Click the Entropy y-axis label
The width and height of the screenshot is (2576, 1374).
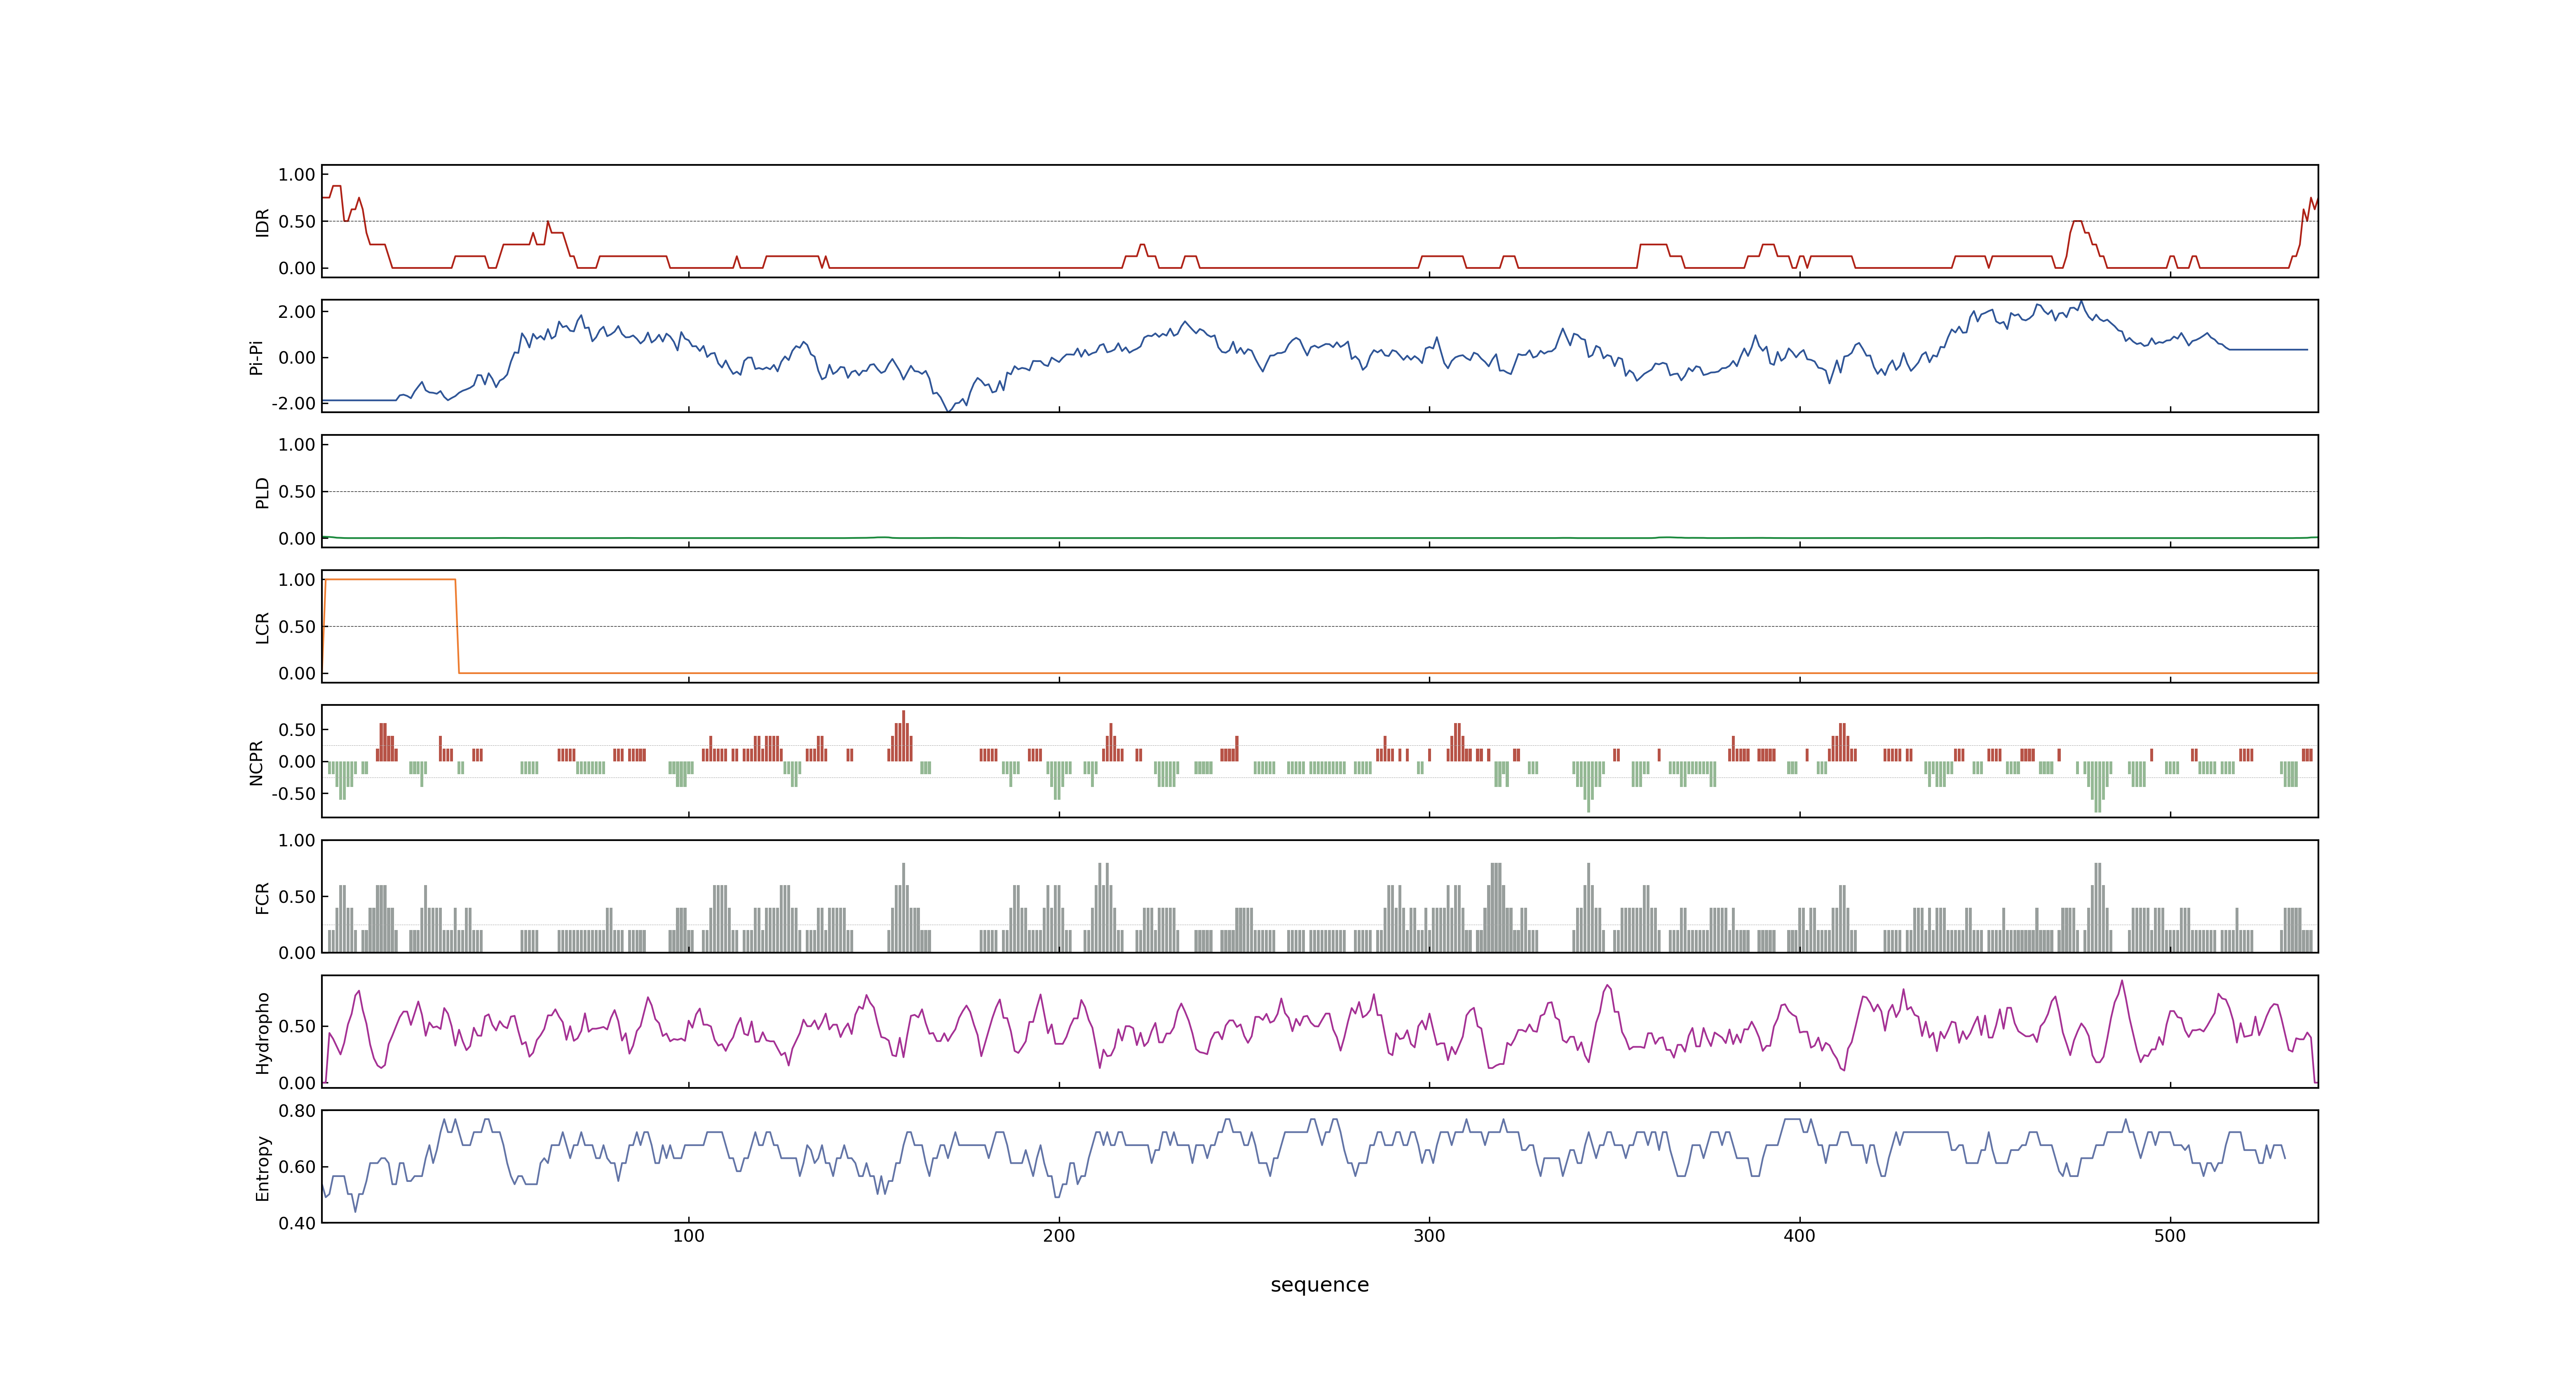[262, 1167]
